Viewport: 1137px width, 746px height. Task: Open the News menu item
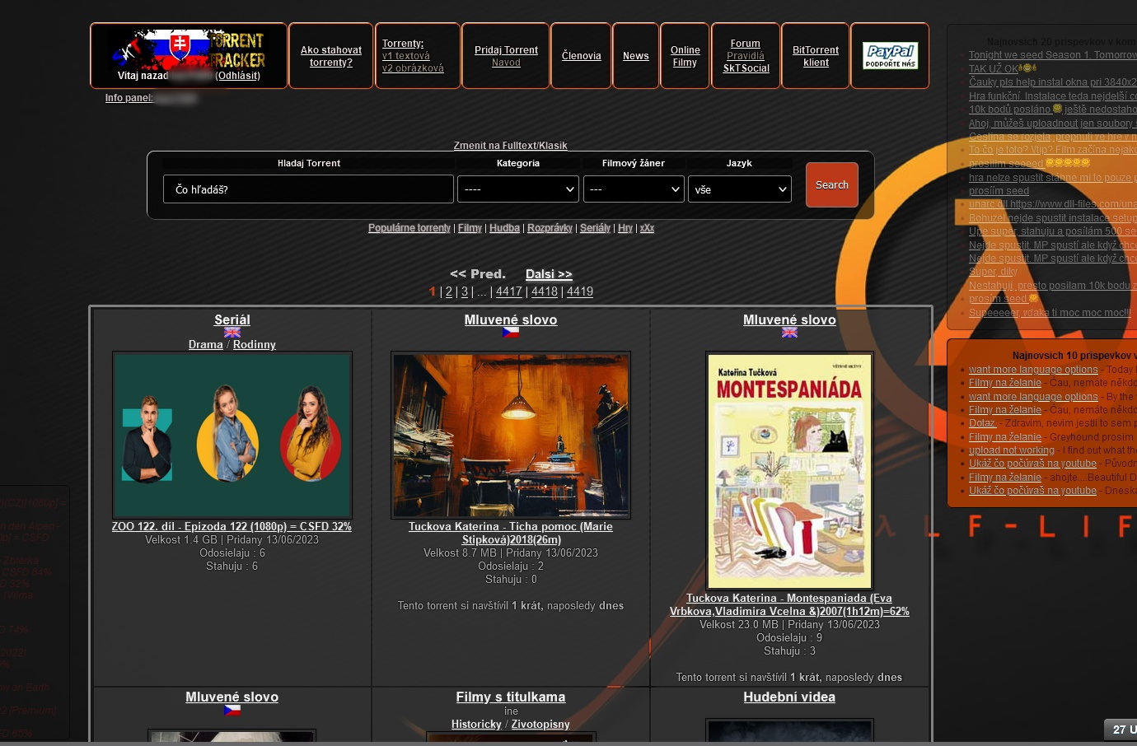click(636, 56)
